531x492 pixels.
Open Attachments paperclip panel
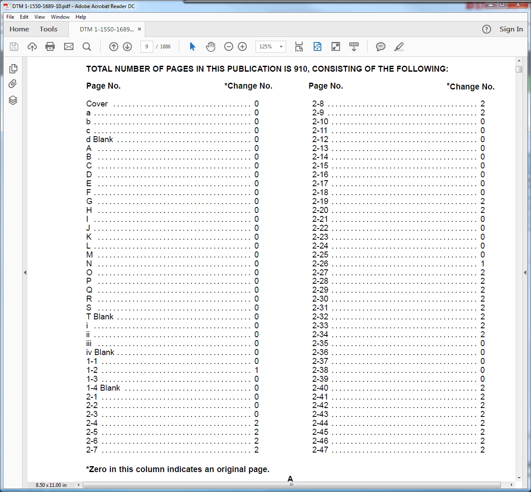(x=13, y=84)
